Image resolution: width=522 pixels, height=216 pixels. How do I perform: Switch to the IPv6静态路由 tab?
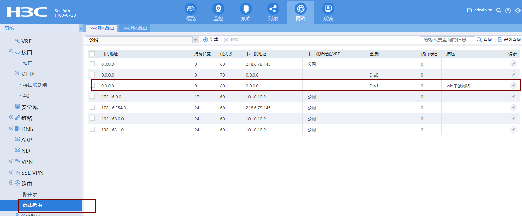pyautogui.click(x=134, y=28)
